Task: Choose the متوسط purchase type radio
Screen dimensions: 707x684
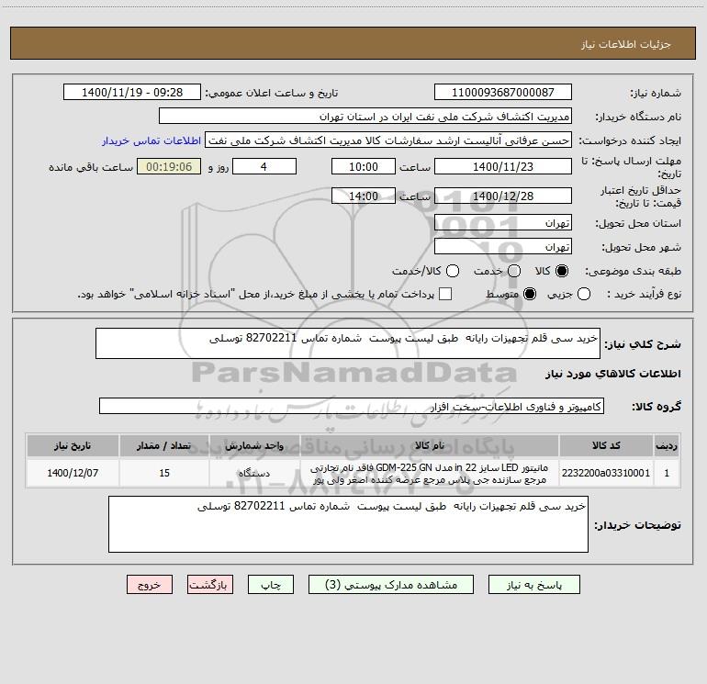Action: click(530, 294)
